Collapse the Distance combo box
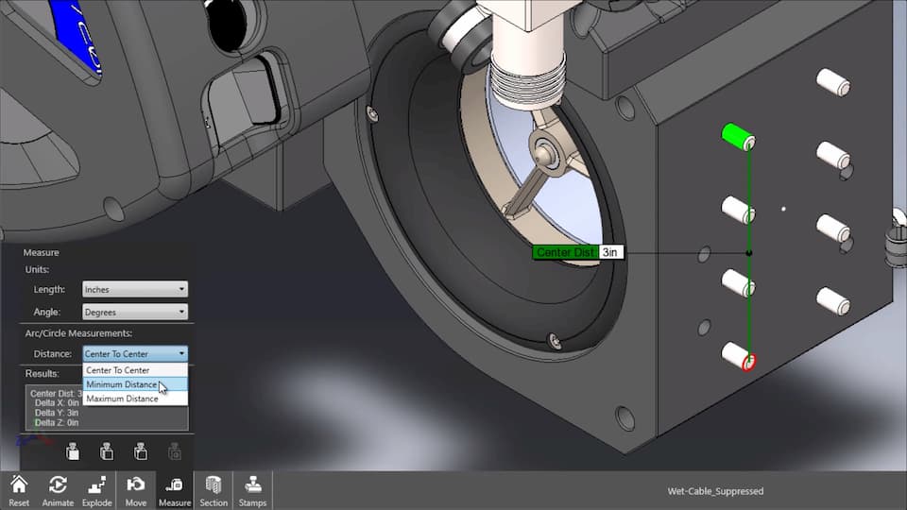The width and height of the screenshot is (907, 510). tap(135, 354)
